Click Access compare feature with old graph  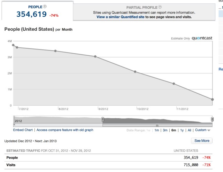pyautogui.click(x=65, y=130)
